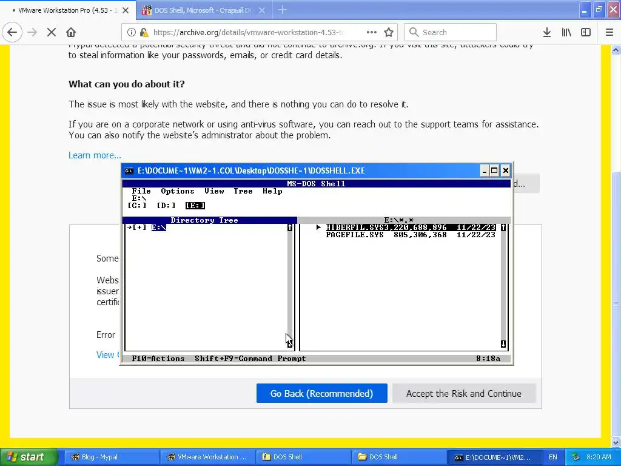Select drive [E:] in DOS Shell
This screenshot has height=466, width=621.
(195, 205)
